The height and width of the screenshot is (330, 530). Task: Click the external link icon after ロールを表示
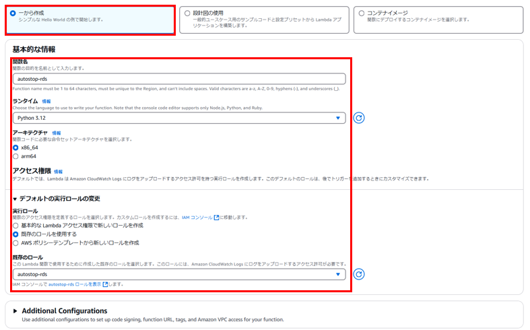pyautogui.click(x=105, y=284)
